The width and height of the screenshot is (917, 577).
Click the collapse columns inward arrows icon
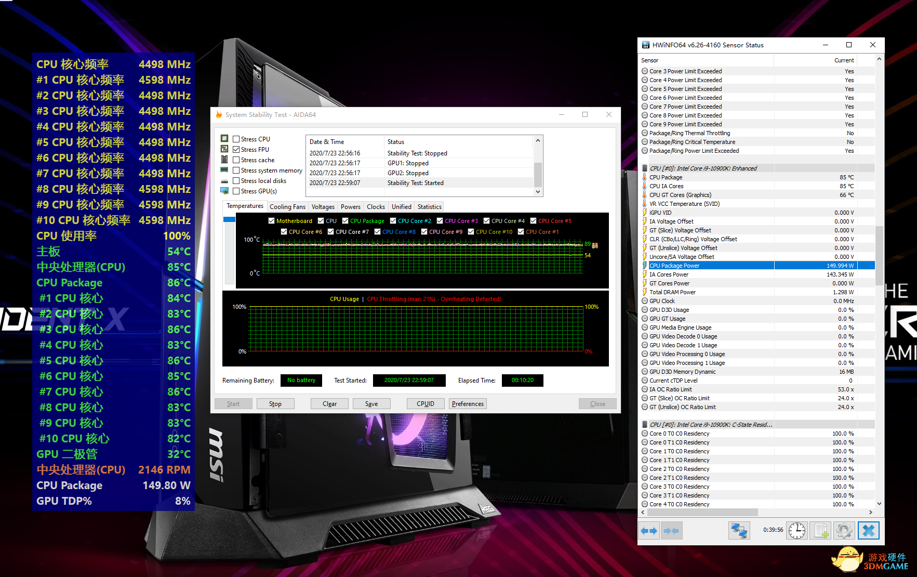(x=671, y=531)
